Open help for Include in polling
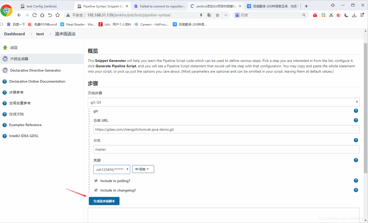This screenshot has height=223, width=368. [356, 181]
